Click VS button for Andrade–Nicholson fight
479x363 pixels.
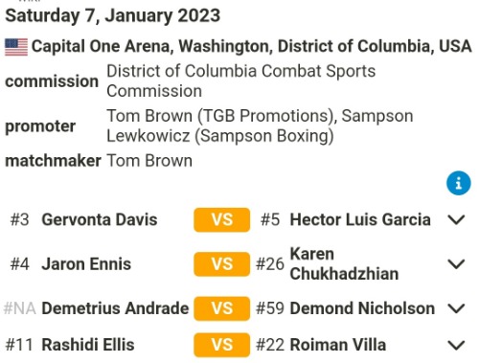point(222,308)
